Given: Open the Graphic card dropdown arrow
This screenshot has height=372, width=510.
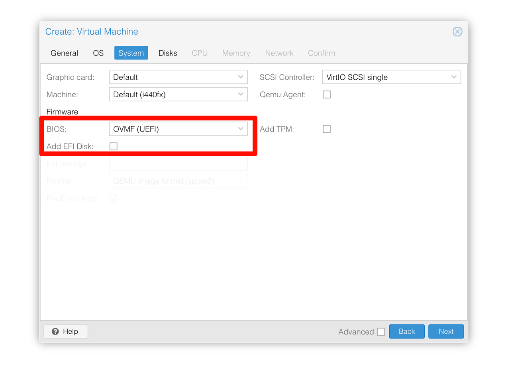Looking at the screenshot, I should pos(241,77).
